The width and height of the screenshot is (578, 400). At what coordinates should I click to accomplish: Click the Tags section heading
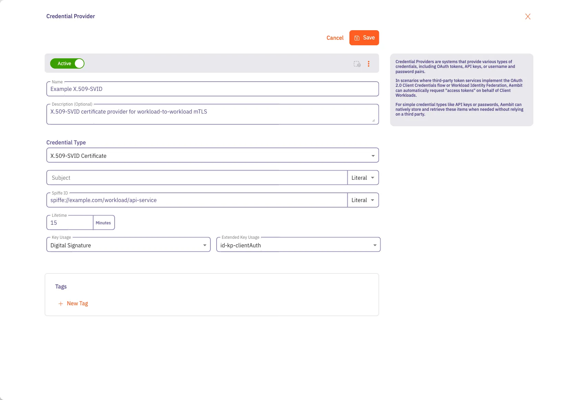61,286
